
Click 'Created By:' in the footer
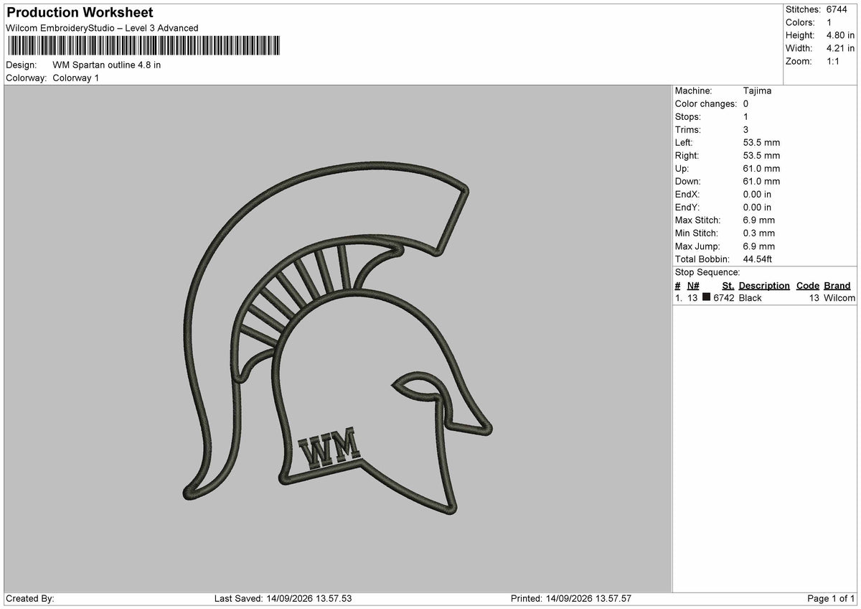29,598
